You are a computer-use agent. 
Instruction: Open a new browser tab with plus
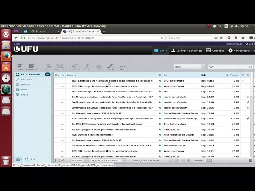[104, 31]
